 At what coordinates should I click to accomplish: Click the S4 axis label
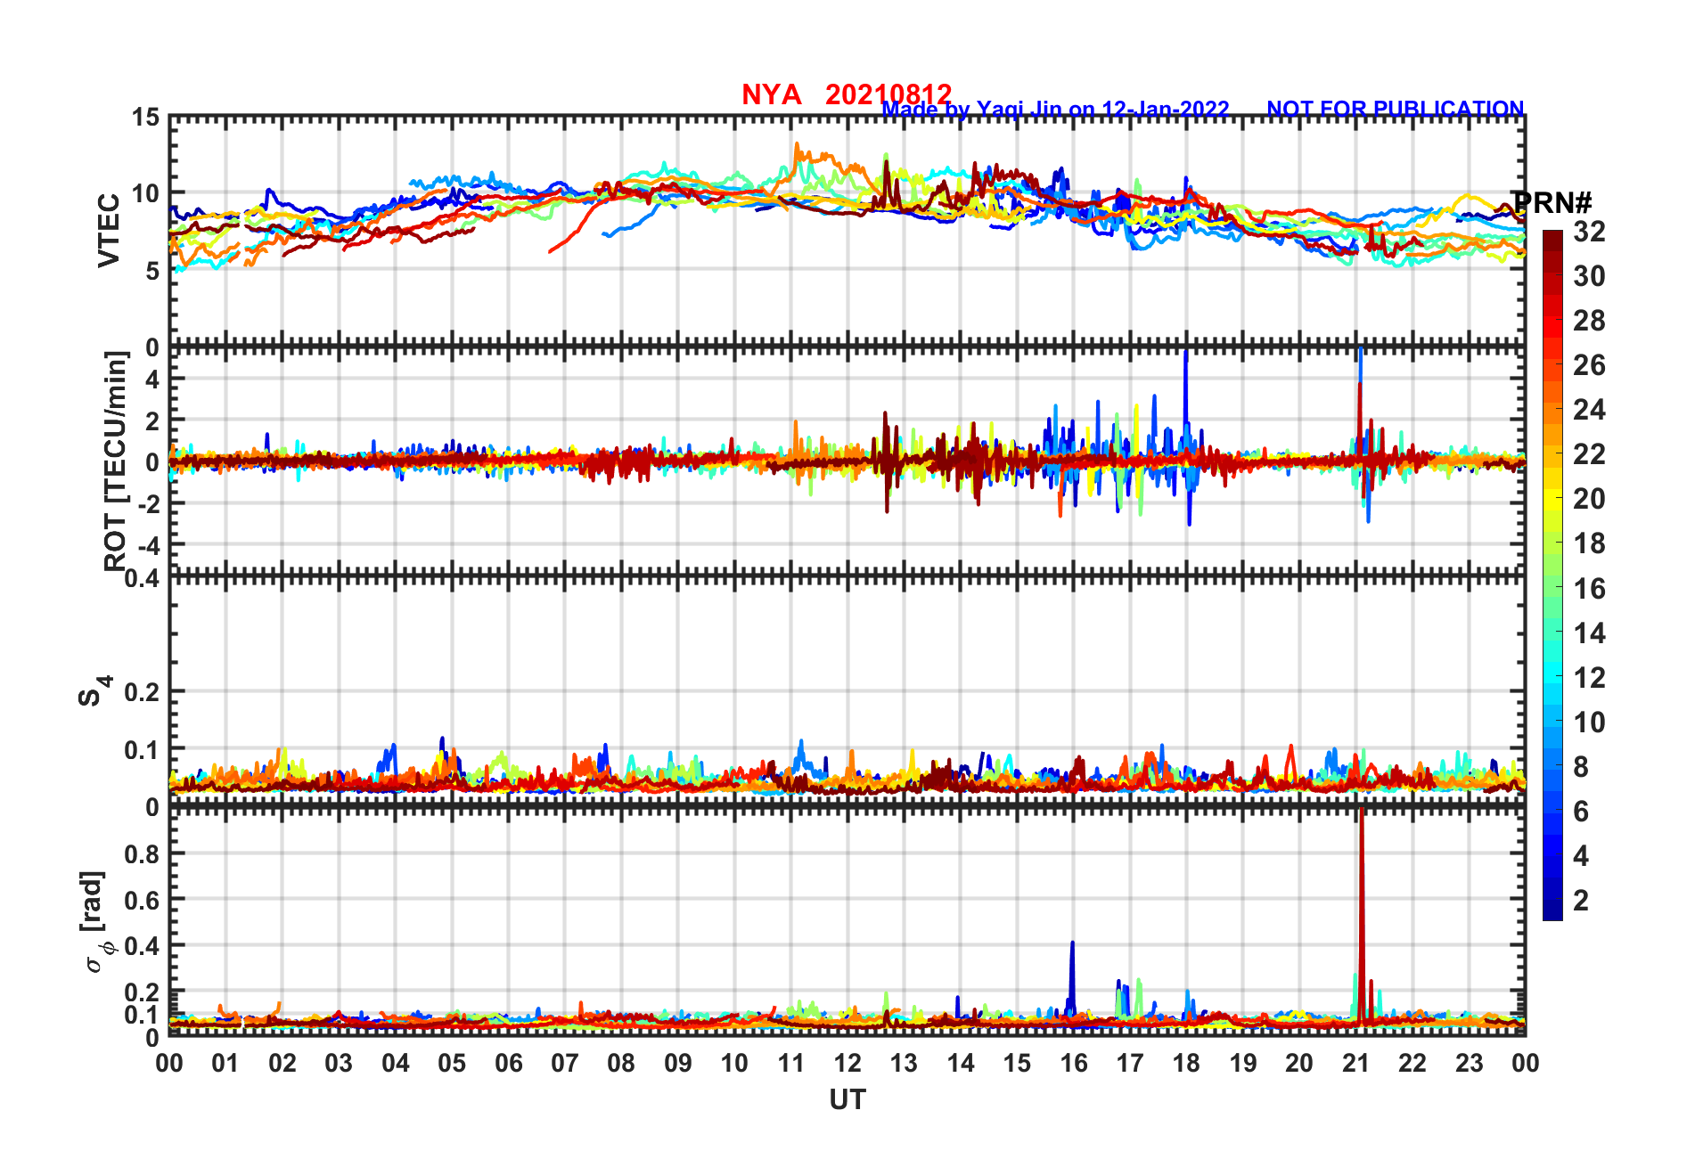coord(94,690)
